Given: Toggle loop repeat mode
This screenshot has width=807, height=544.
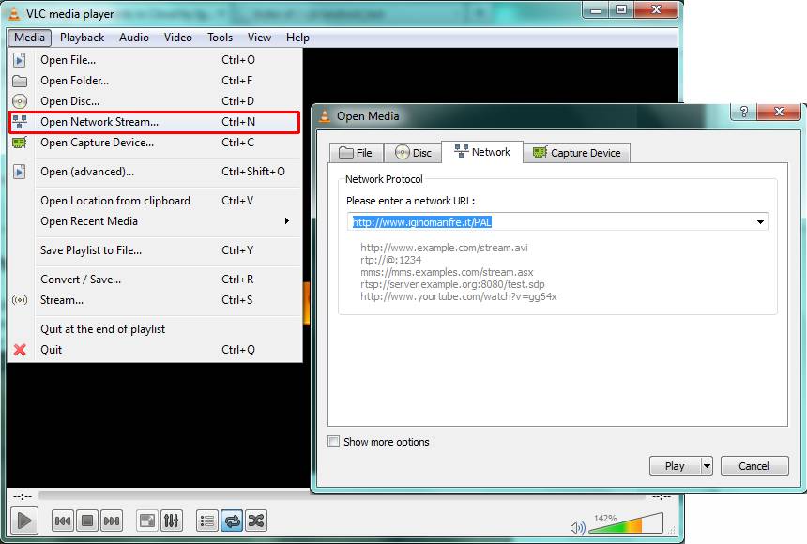Looking at the screenshot, I should tap(232, 521).
